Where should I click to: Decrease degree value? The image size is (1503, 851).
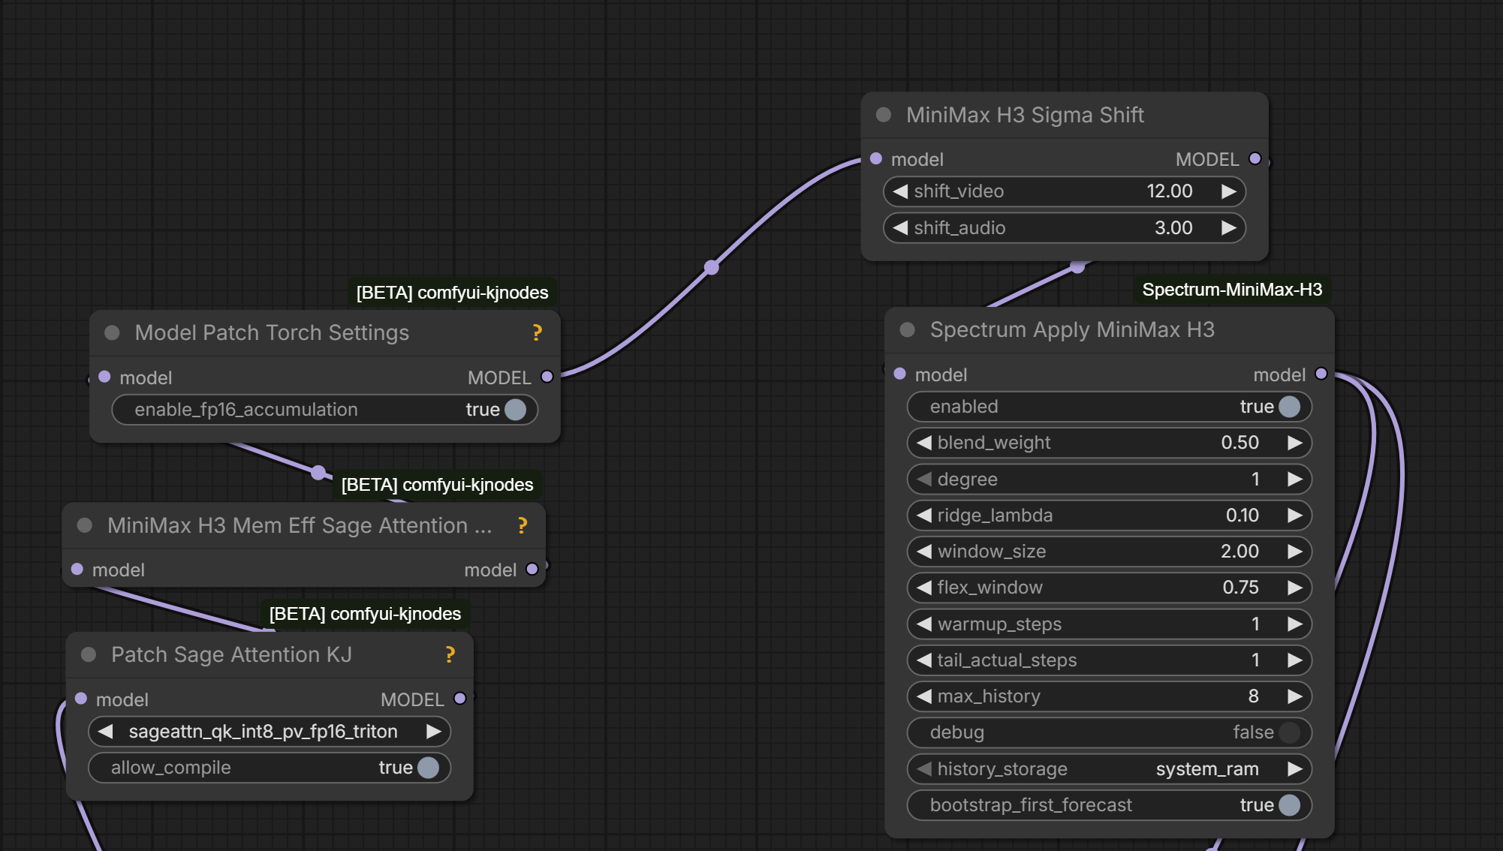click(924, 479)
